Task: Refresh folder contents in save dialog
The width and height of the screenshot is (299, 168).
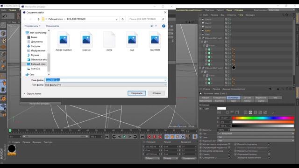Action: click(122, 19)
